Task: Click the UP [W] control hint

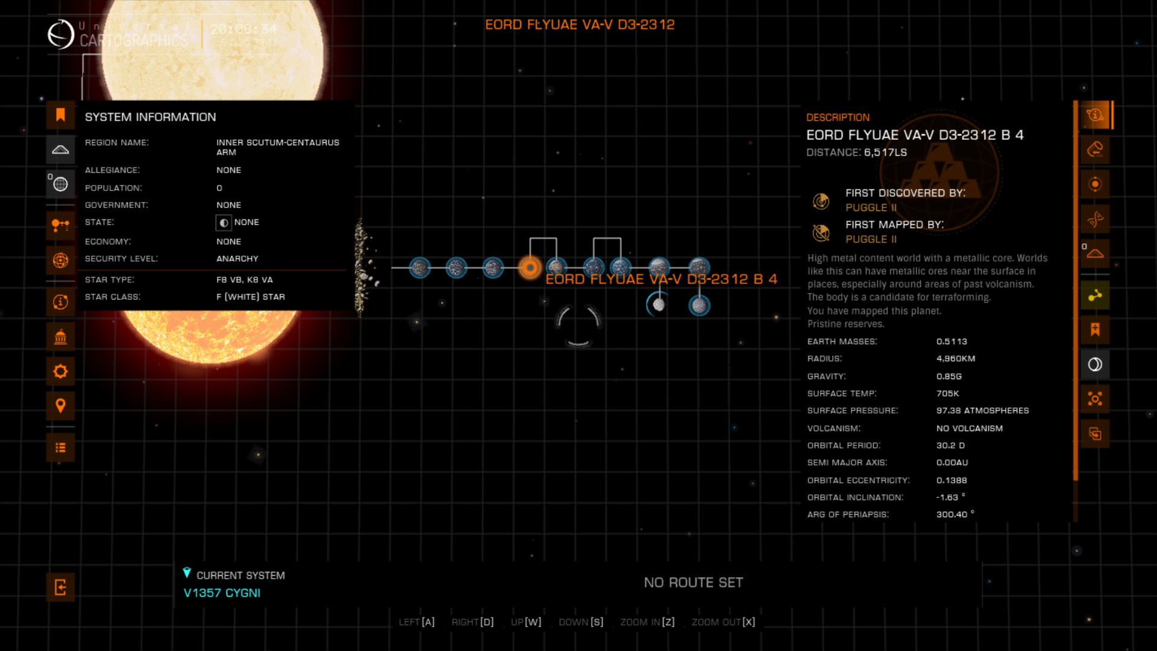Action: (526, 622)
